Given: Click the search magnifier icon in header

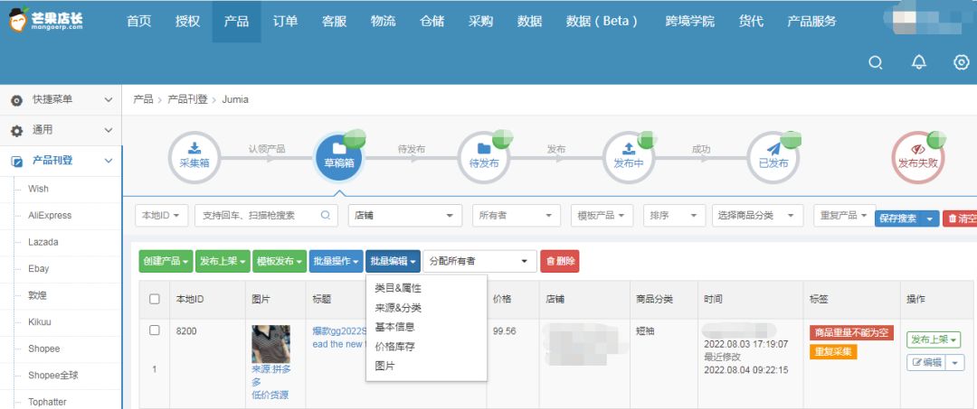Looking at the screenshot, I should (x=875, y=62).
